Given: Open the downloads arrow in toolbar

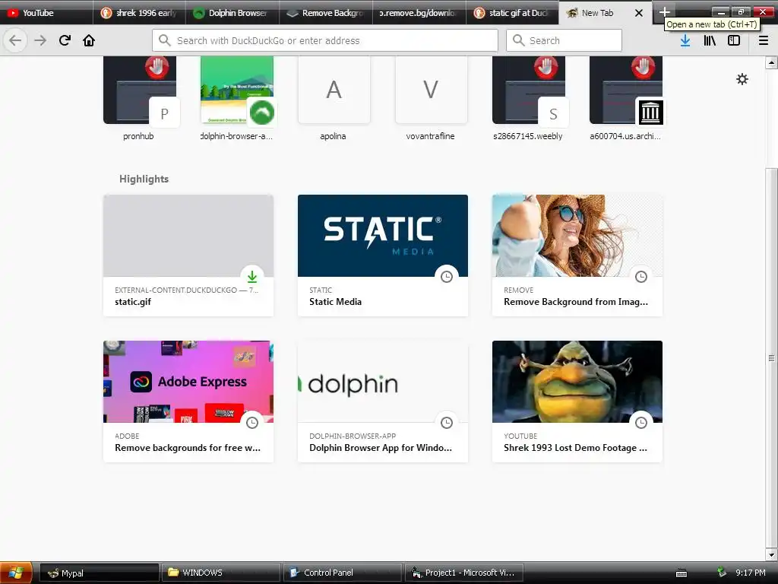Looking at the screenshot, I should point(685,40).
